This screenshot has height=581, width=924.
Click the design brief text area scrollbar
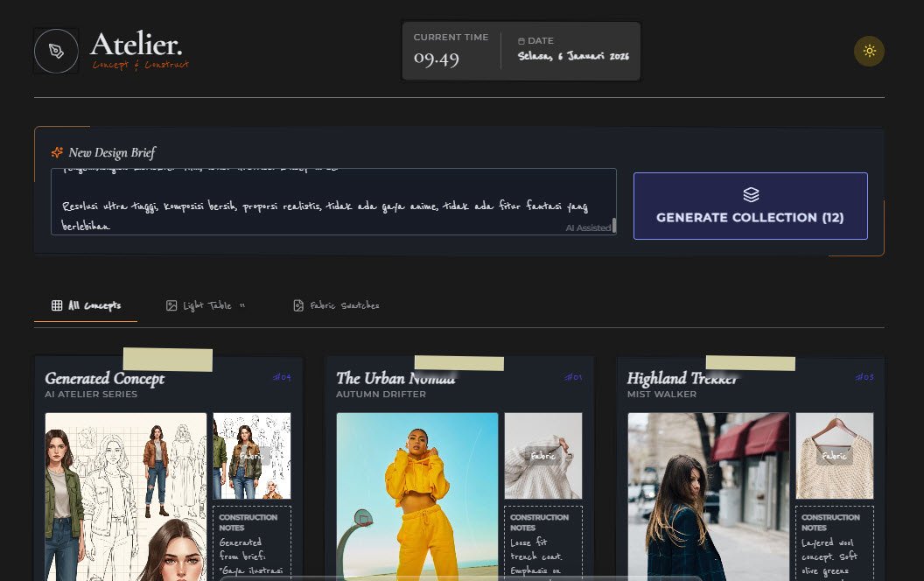pyautogui.click(x=614, y=225)
